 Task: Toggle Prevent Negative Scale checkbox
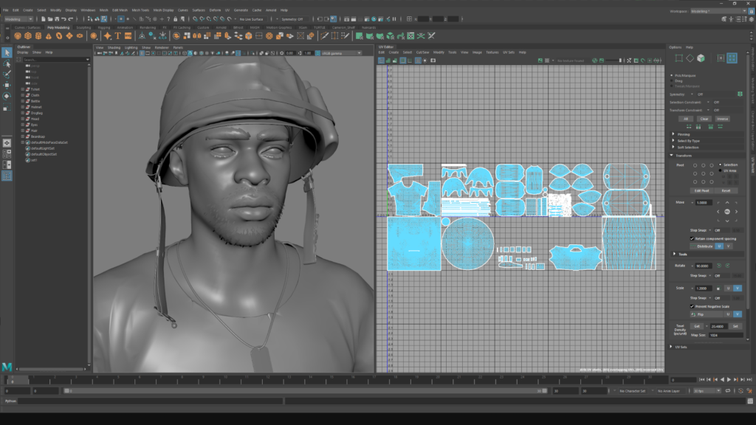(692, 305)
